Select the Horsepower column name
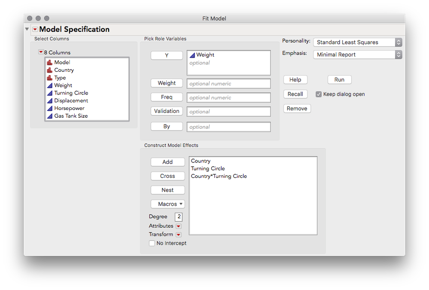 (x=70, y=108)
